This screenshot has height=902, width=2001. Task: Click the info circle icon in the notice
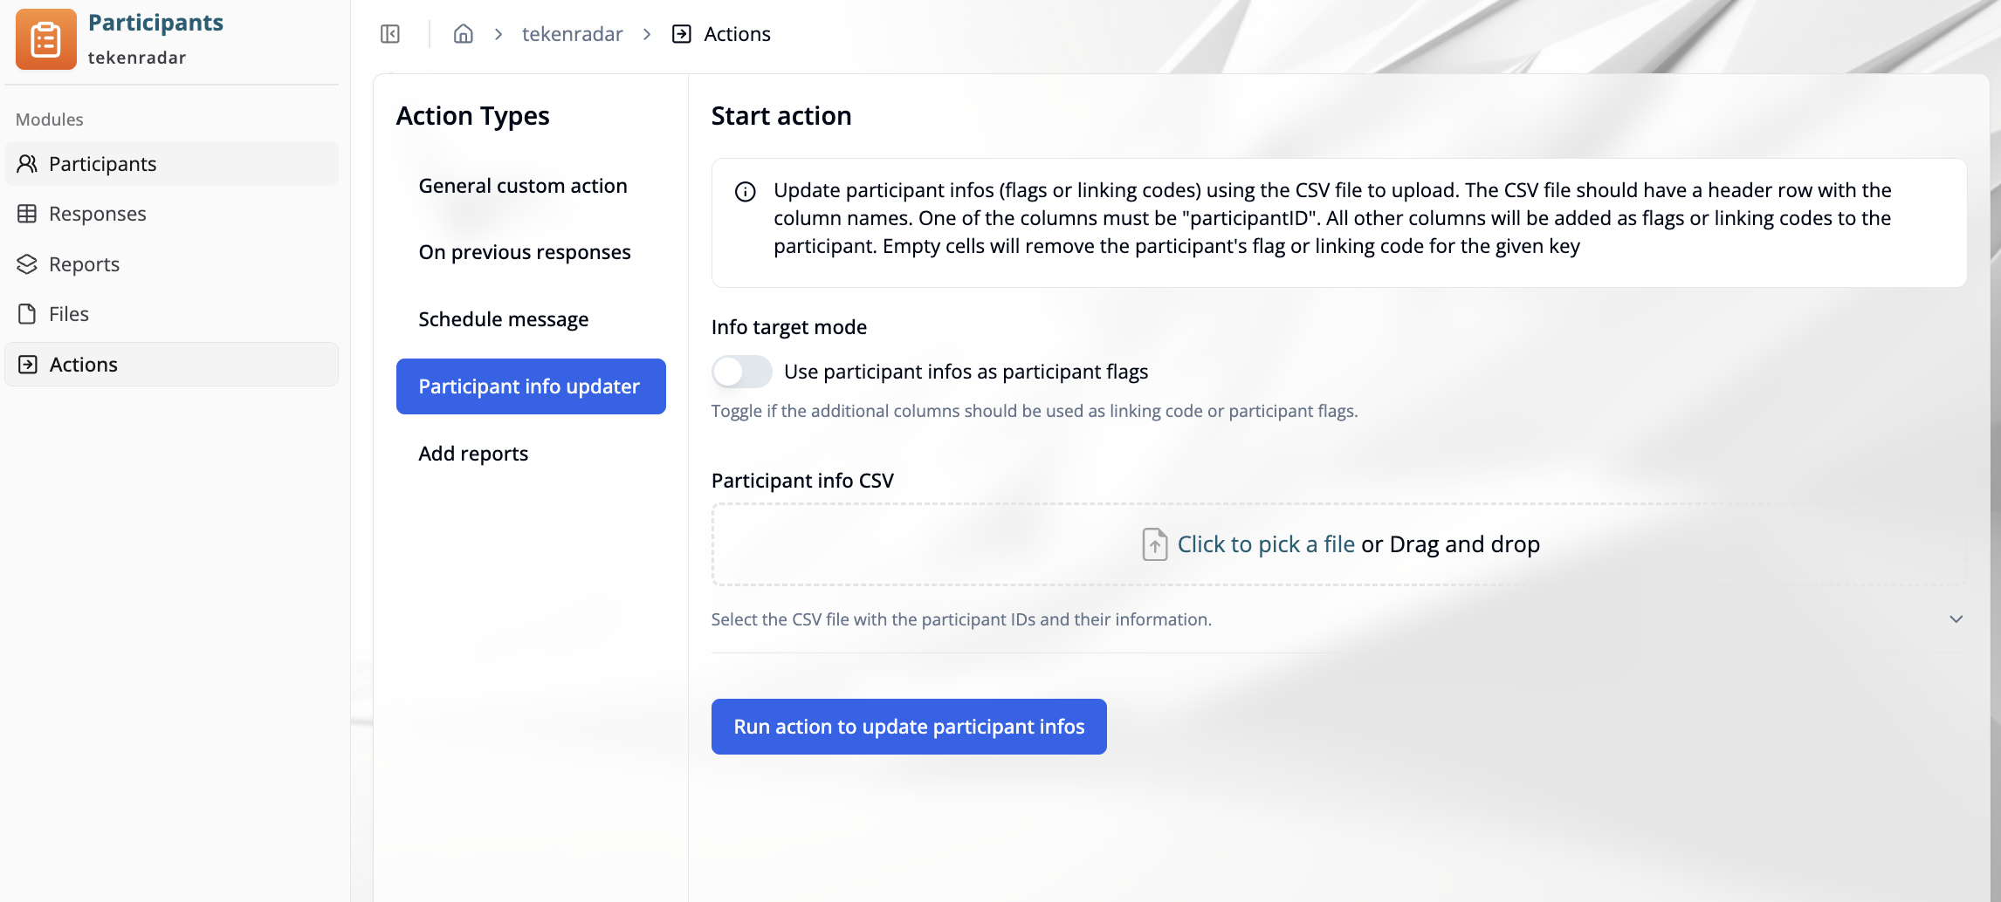(744, 191)
